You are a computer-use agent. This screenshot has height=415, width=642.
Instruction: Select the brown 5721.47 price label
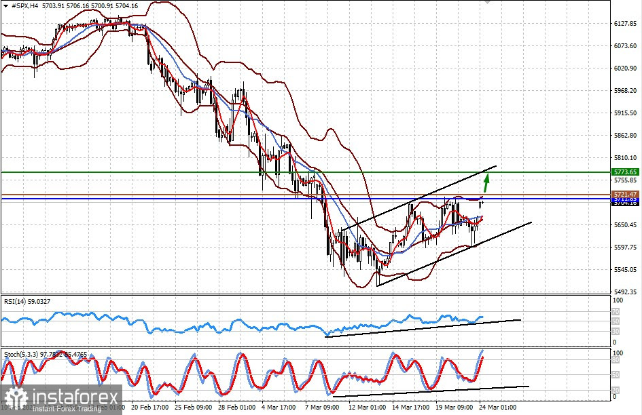tap(624, 195)
